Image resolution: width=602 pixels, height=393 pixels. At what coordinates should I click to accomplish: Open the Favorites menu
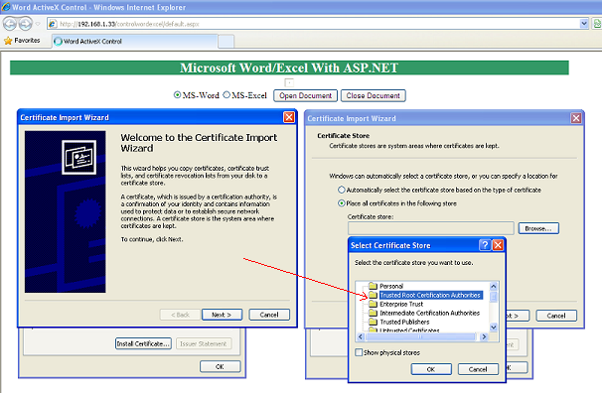coord(22,41)
